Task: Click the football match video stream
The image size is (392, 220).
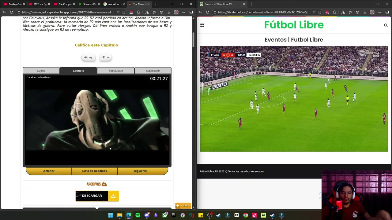Action: click(294, 99)
